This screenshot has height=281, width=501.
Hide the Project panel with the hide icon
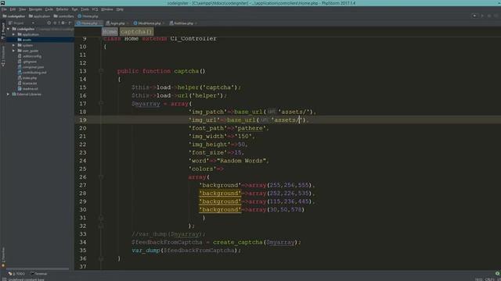[70, 23]
